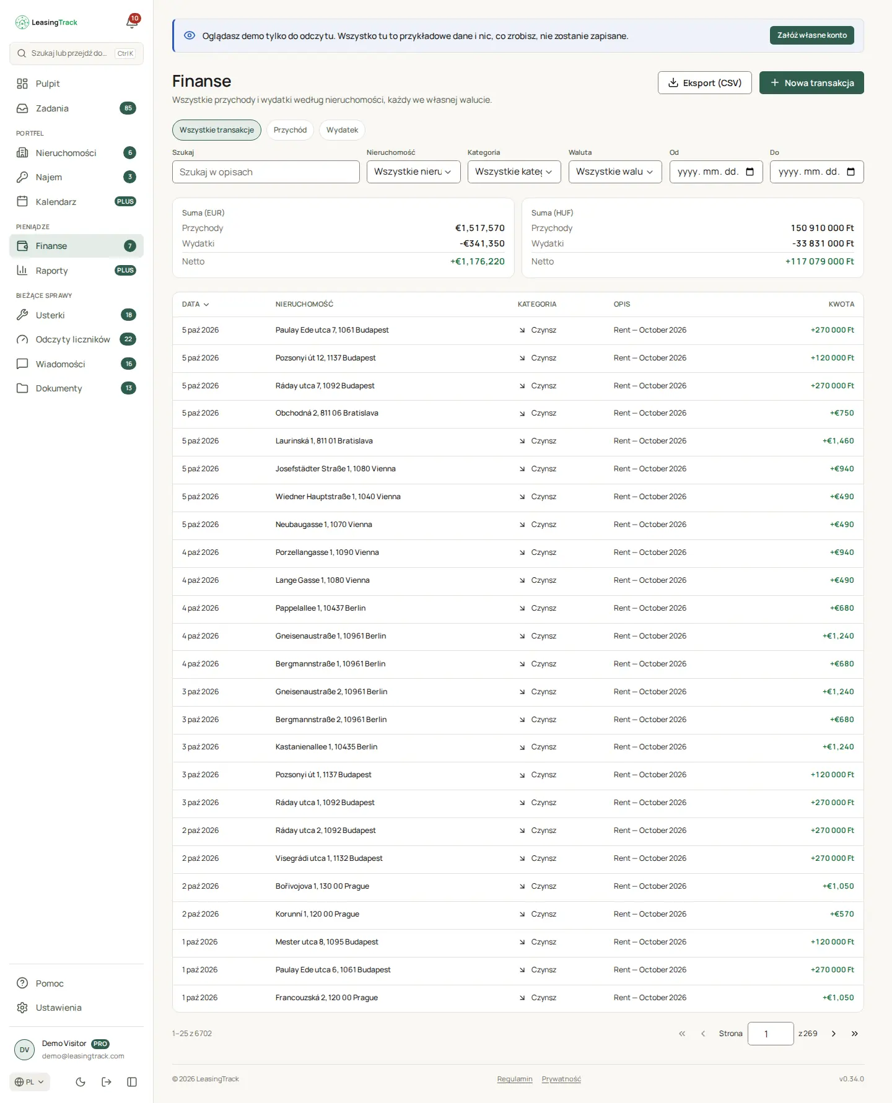
Task: Click Nowa transakcja button
Action: coord(811,83)
